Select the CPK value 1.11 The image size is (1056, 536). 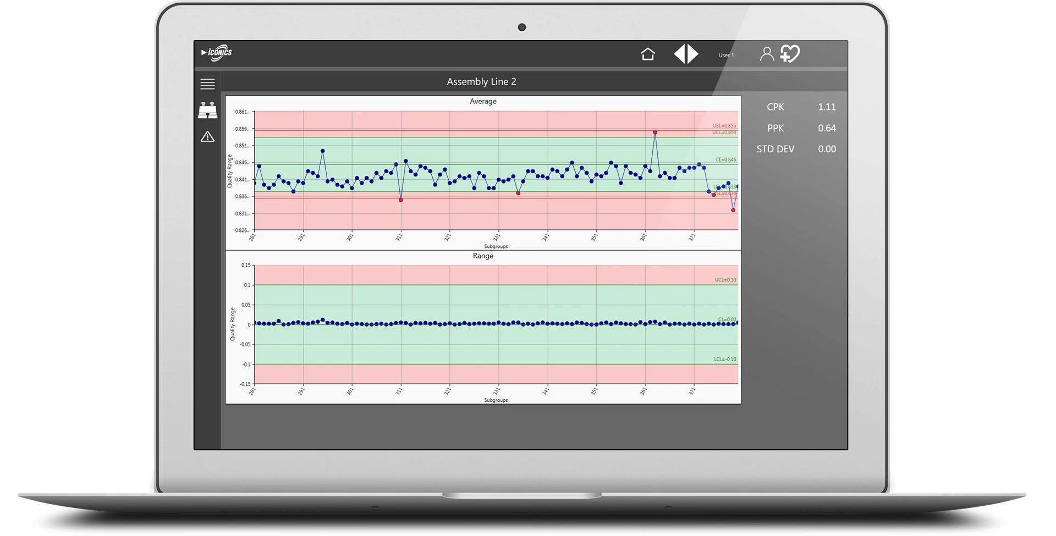pos(827,107)
